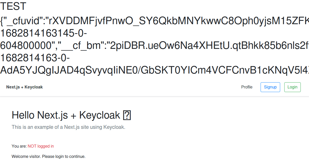
Task: Click the Keycloak word in the subtitle
Action: [115, 127]
